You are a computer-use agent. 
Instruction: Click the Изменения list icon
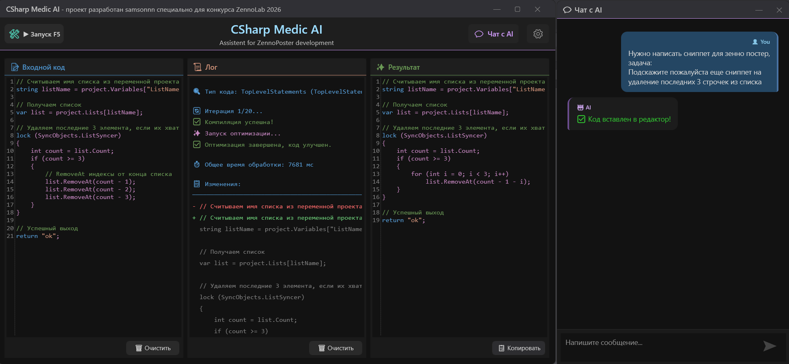tap(197, 184)
